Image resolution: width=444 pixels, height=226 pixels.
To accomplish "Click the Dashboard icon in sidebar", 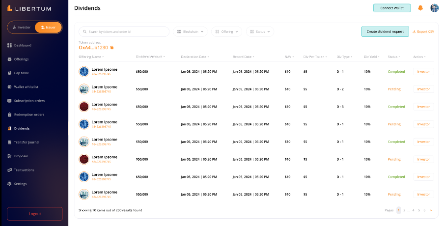I will pyautogui.click(x=9, y=45).
